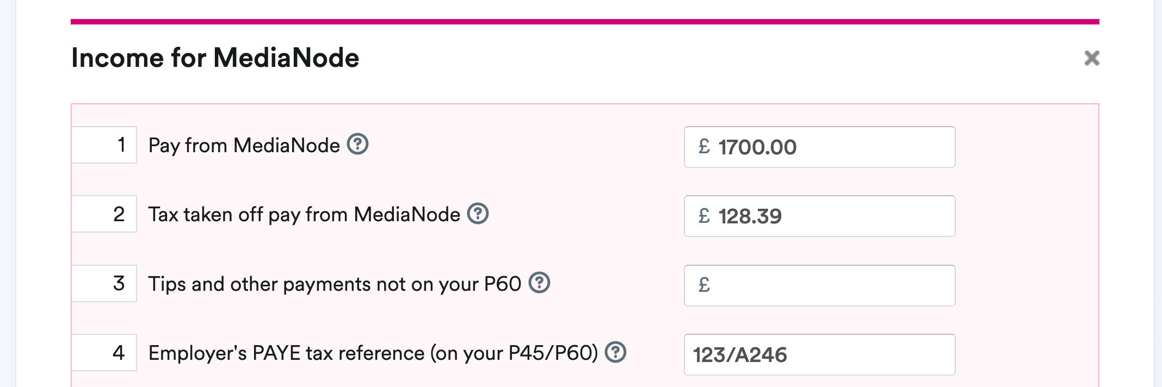Screen dimensions: 1162x387
Task: Select the value 1700.00 in box 1
Action: (757, 147)
